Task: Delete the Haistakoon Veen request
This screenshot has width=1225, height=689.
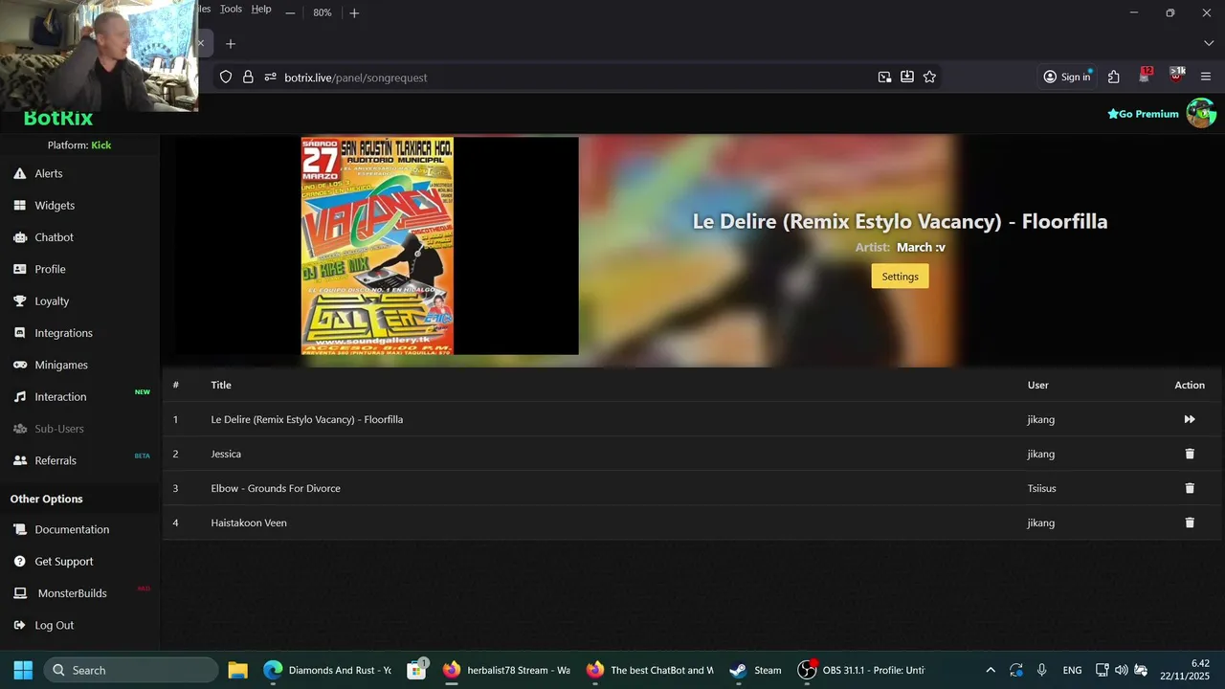Action: (x=1190, y=522)
